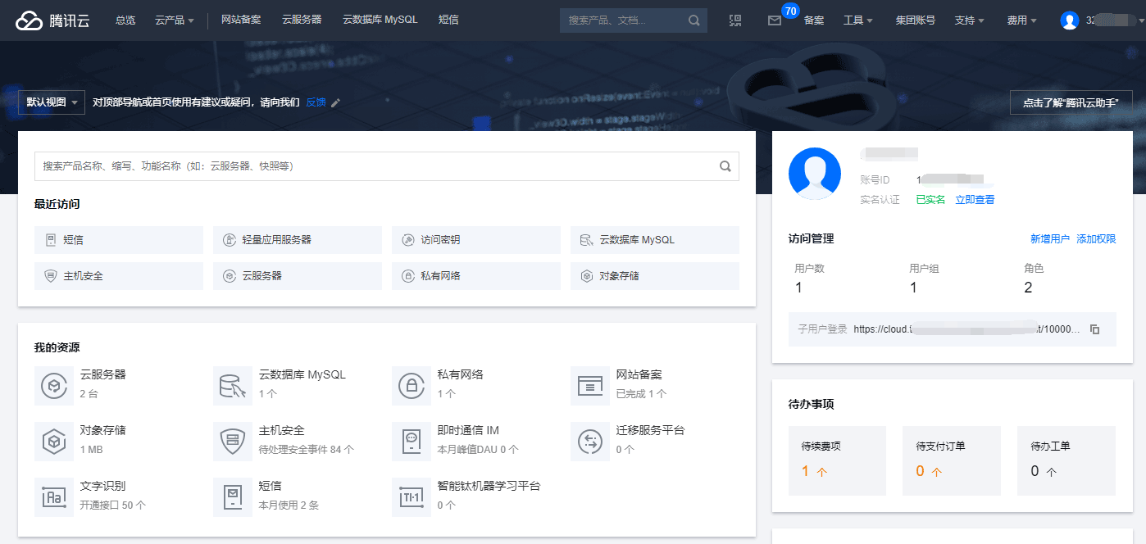Click the 迁移服务平台 arrows icon

pos(590,441)
